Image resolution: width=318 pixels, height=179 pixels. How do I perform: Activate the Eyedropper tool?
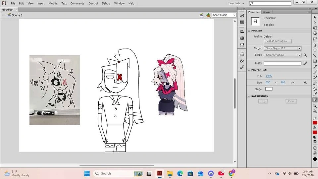[315, 94]
